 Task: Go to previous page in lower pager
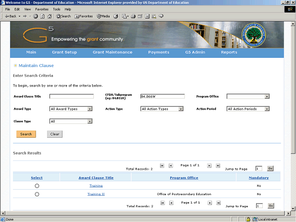coord(171,203)
